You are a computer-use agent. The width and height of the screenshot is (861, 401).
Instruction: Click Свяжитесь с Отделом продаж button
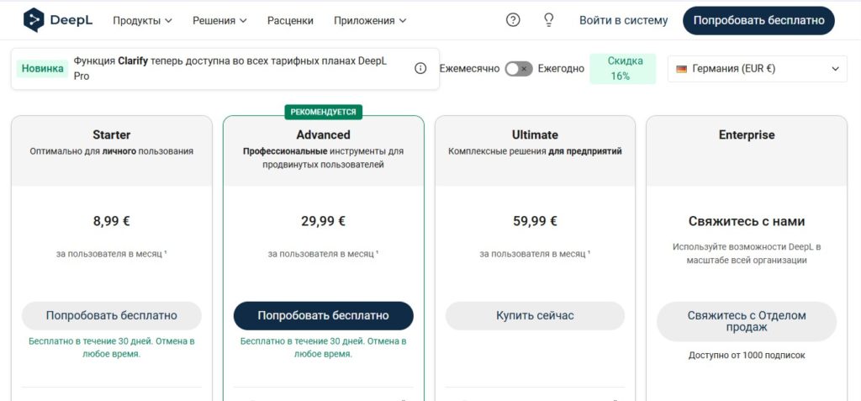pyautogui.click(x=747, y=321)
